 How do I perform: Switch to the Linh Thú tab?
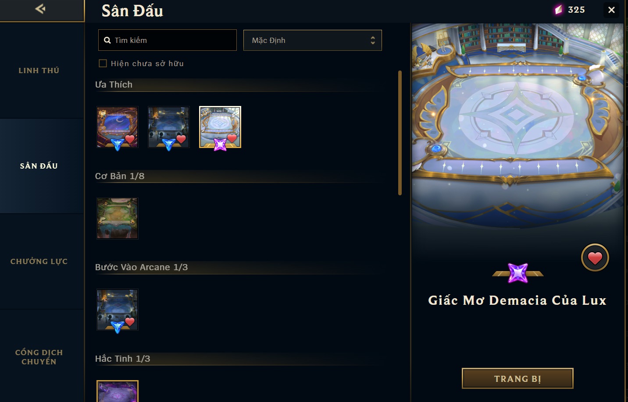tap(39, 71)
